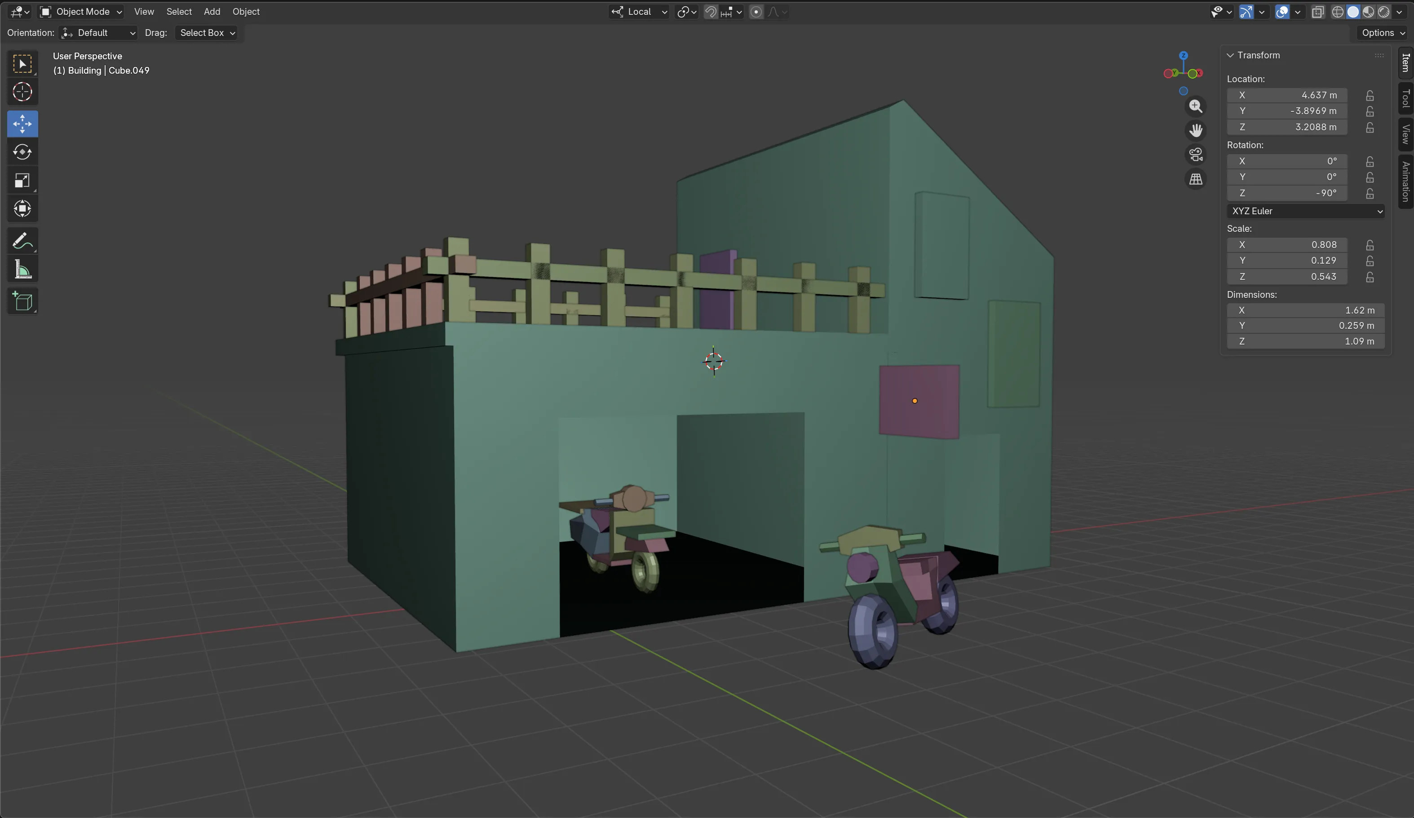Select the Cursor tool in toolbar
This screenshot has height=818, width=1414.
click(22, 92)
